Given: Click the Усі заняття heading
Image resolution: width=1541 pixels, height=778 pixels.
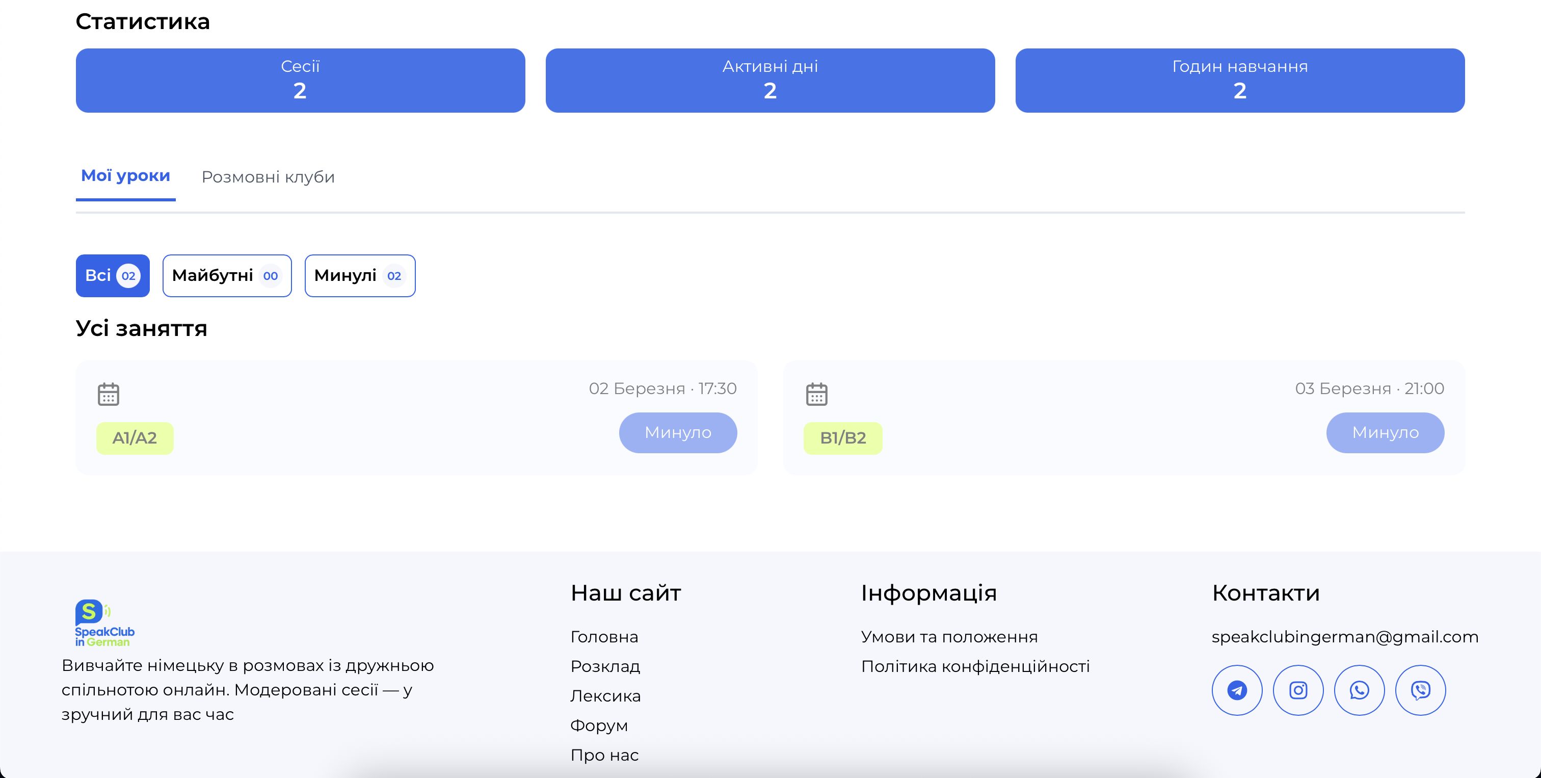Looking at the screenshot, I should 141,328.
